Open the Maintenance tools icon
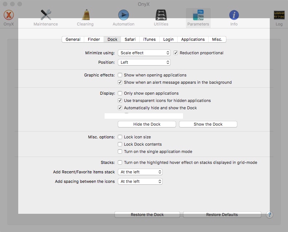The height and width of the screenshot is (232, 288). click(46, 15)
